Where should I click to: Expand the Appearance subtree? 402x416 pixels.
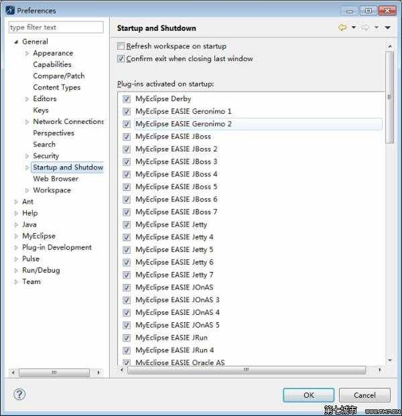(27, 54)
